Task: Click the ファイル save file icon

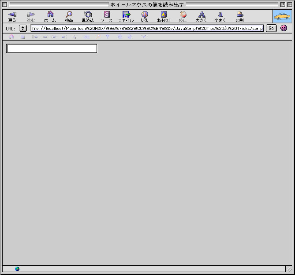Action: point(126,17)
